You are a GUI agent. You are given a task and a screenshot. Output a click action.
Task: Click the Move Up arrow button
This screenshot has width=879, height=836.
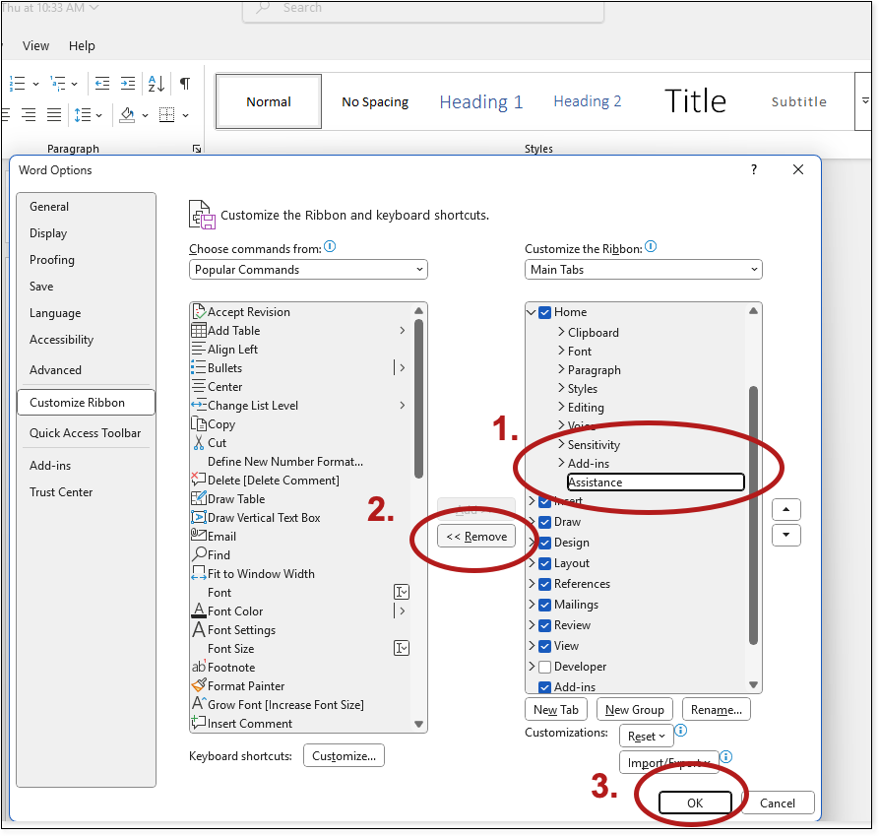pyautogui.click(x=786, y=510)
